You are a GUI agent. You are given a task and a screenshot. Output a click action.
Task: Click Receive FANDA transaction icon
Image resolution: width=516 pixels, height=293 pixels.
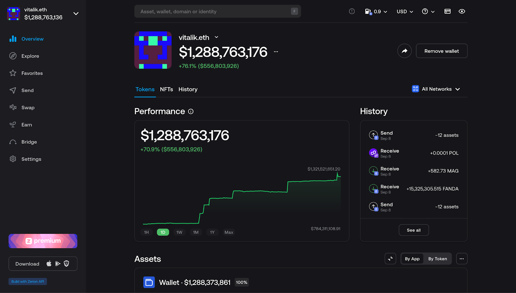[373, 189]
